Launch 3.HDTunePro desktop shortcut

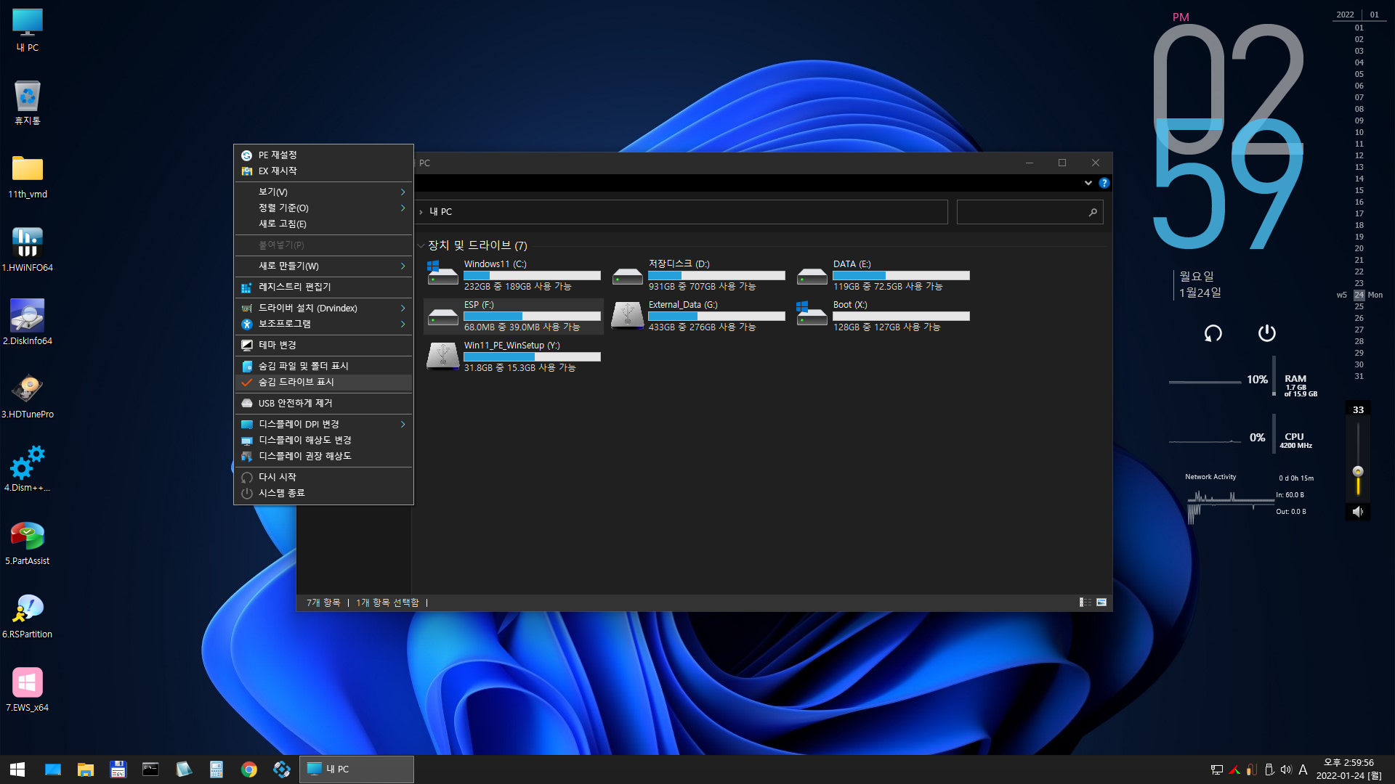click(x=28, y=396)
